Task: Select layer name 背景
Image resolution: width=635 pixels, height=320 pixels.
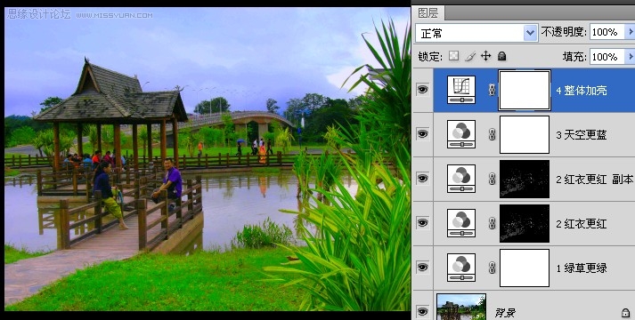Action: (x=504, y=312)
